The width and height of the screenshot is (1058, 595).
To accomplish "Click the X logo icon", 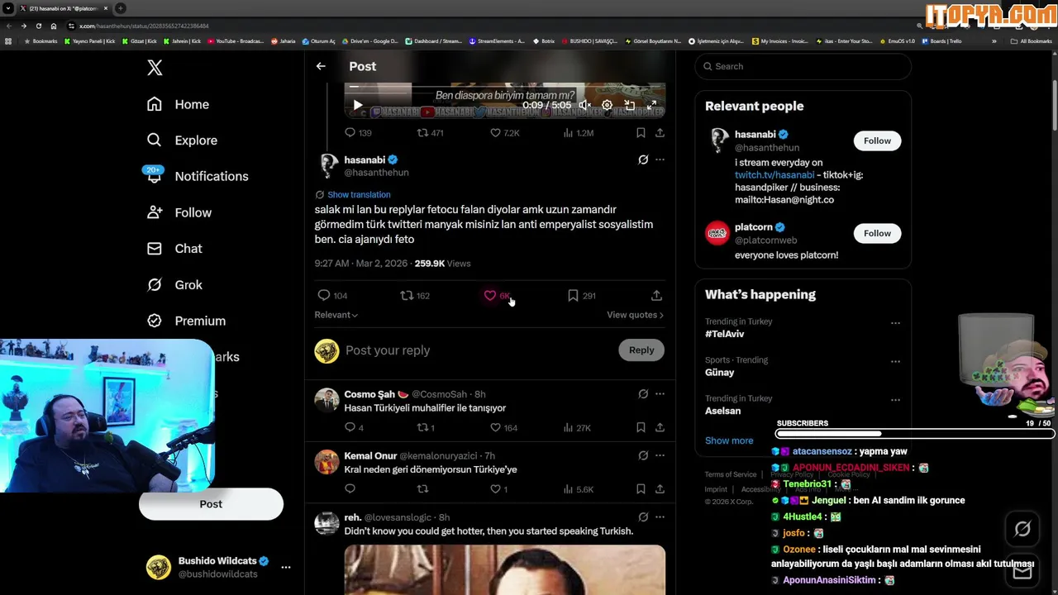I will [x=155, y=68].
